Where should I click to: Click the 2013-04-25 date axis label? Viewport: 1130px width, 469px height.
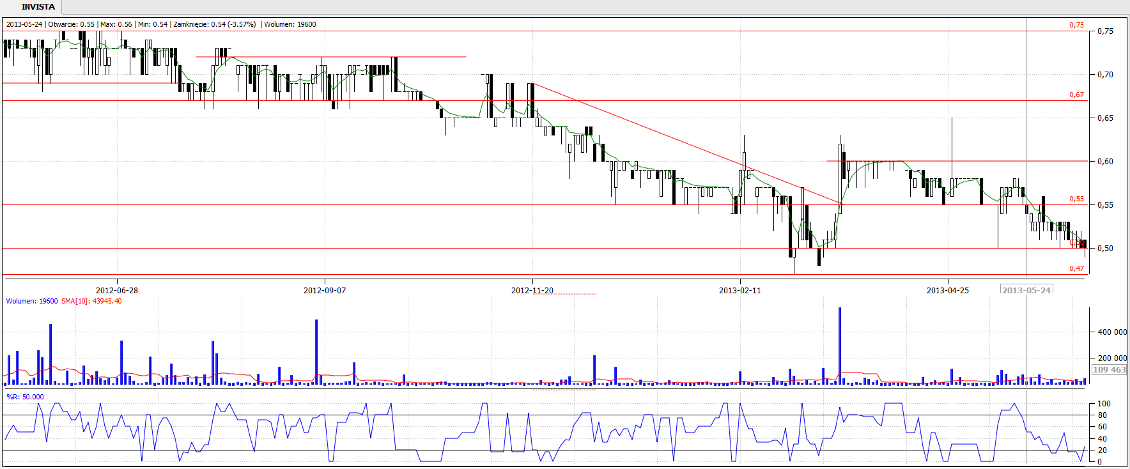click(x=947, y=291)
